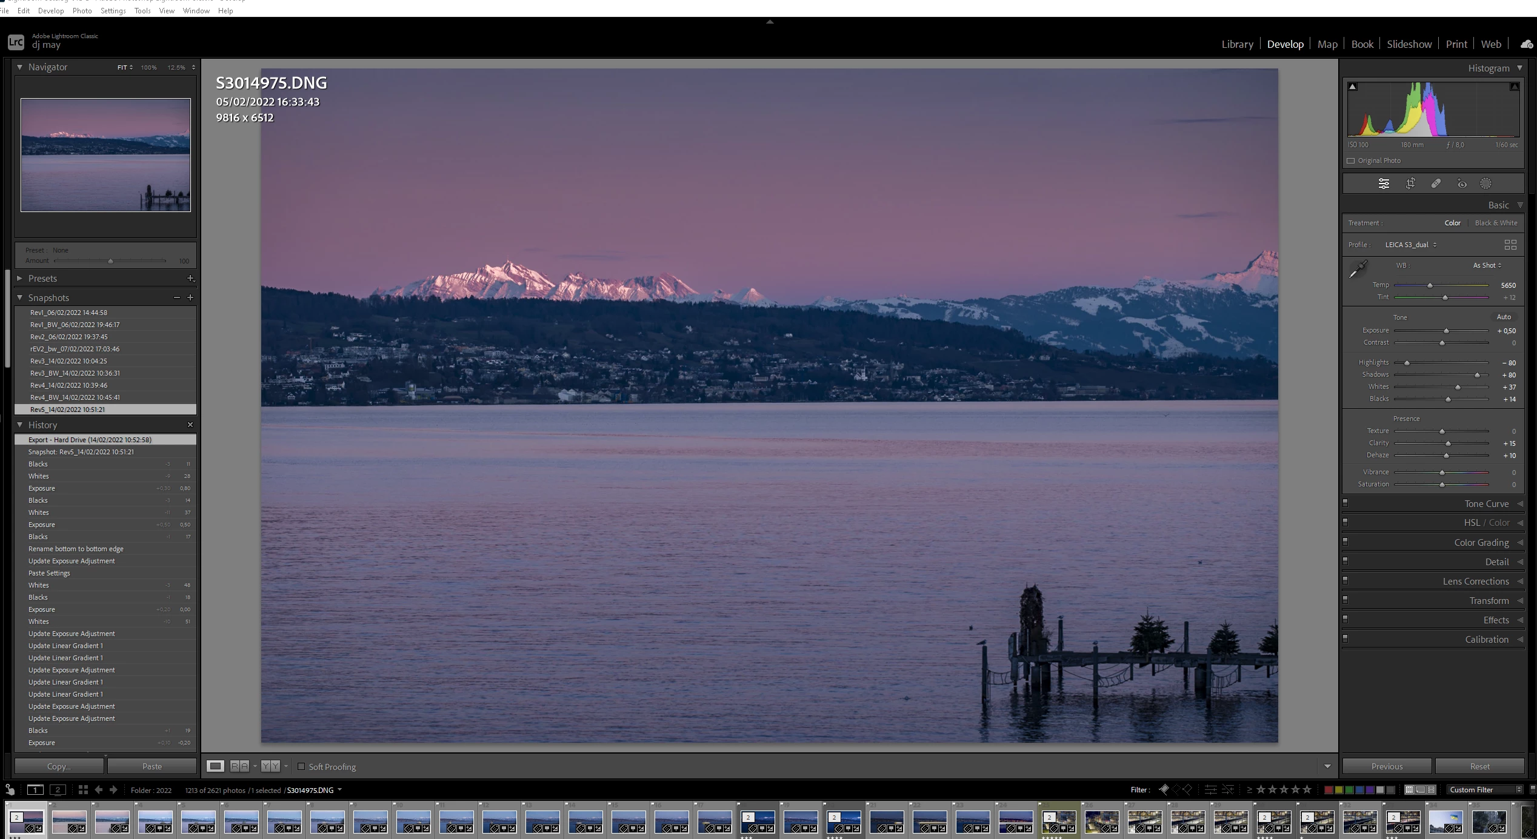Click the Exposure slider handle
Image resolution: width=1537 pixels, height=839 pixels.
[1446, 331]
